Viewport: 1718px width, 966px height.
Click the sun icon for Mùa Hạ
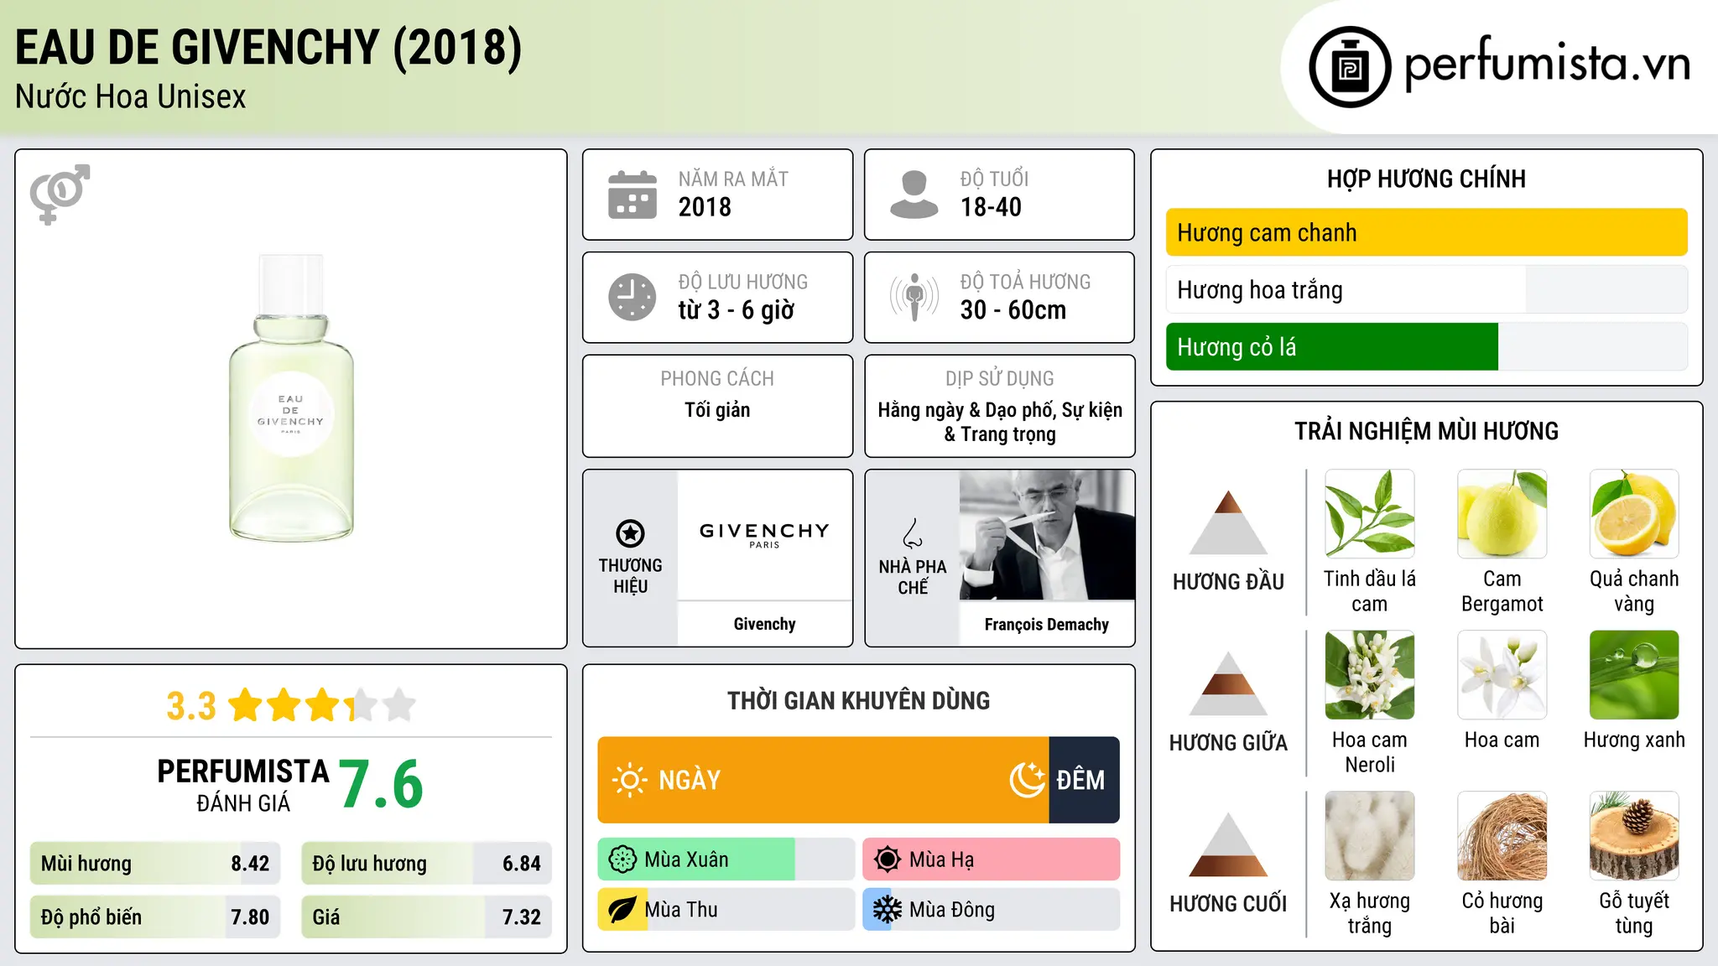click(888, 860)
